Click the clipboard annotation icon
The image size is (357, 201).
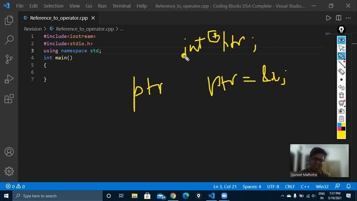coord(341,119)
